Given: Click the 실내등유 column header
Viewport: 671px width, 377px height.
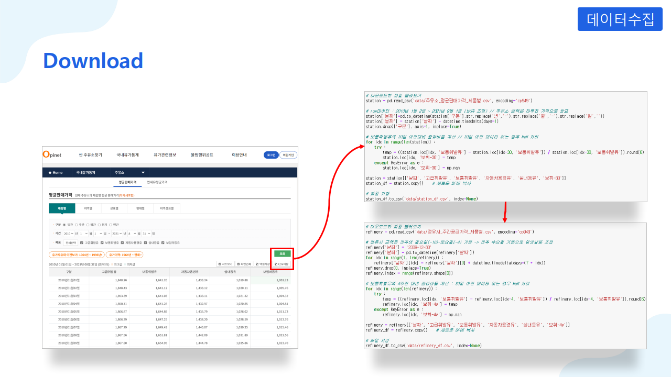Looking at the screenshot, I should [x=230, y=272].
